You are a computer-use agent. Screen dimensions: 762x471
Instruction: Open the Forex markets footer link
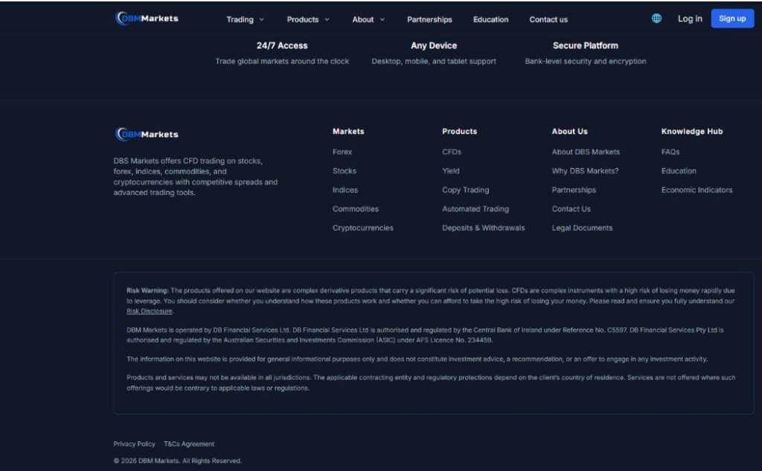click(342, 152)
